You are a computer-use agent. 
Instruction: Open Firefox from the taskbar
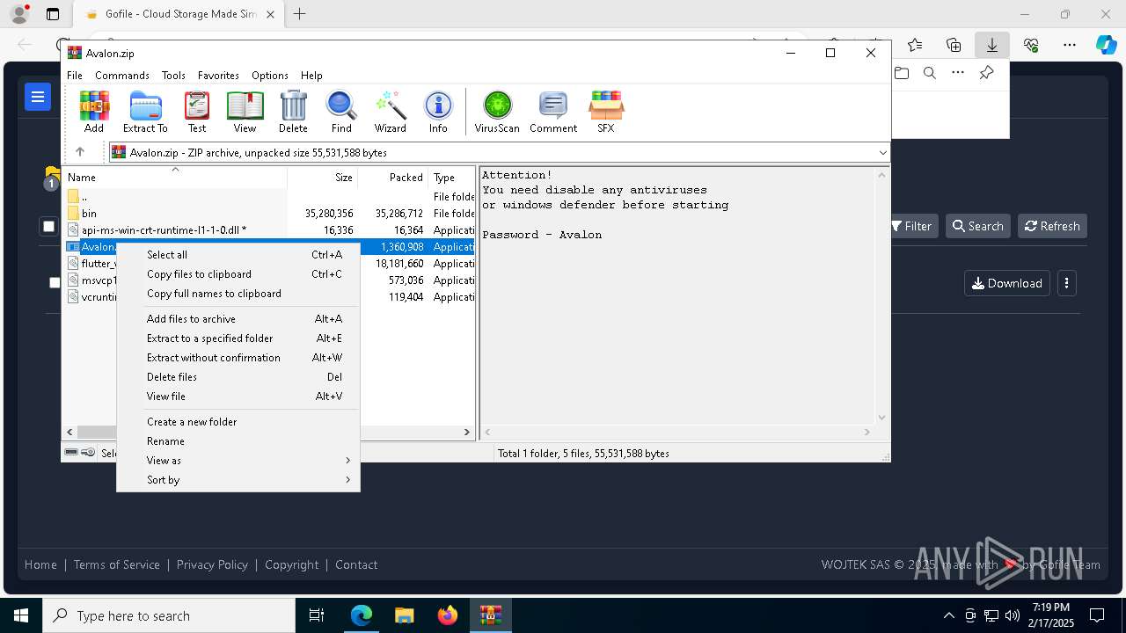pos(448,615)
